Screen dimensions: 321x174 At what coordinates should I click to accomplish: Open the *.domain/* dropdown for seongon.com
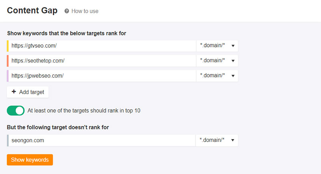217,140
